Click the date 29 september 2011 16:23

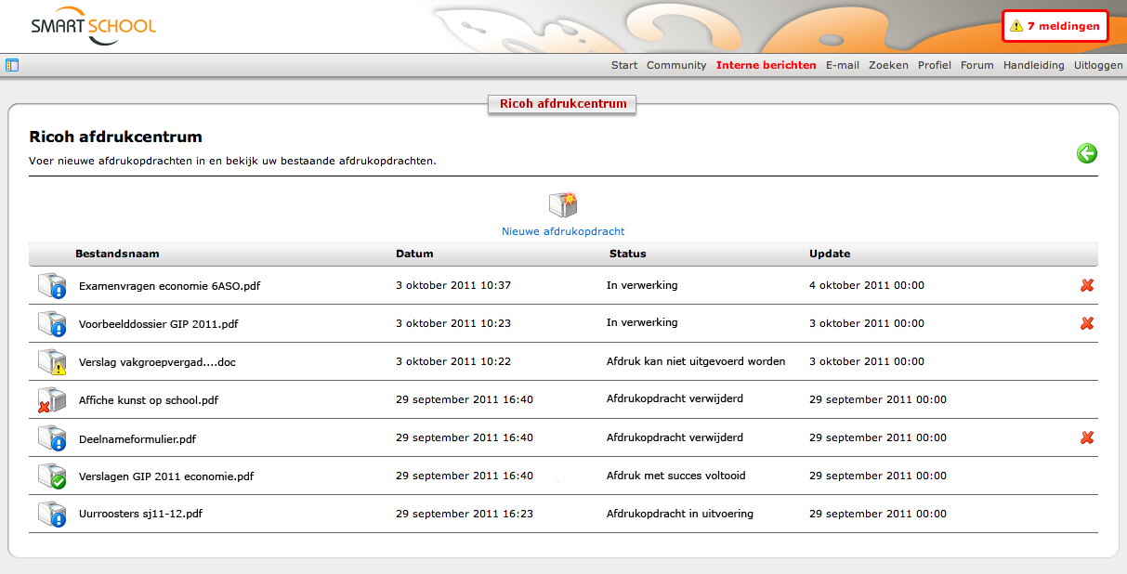465,514
